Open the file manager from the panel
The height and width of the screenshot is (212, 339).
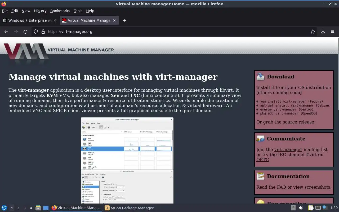[x=38, y=208]
